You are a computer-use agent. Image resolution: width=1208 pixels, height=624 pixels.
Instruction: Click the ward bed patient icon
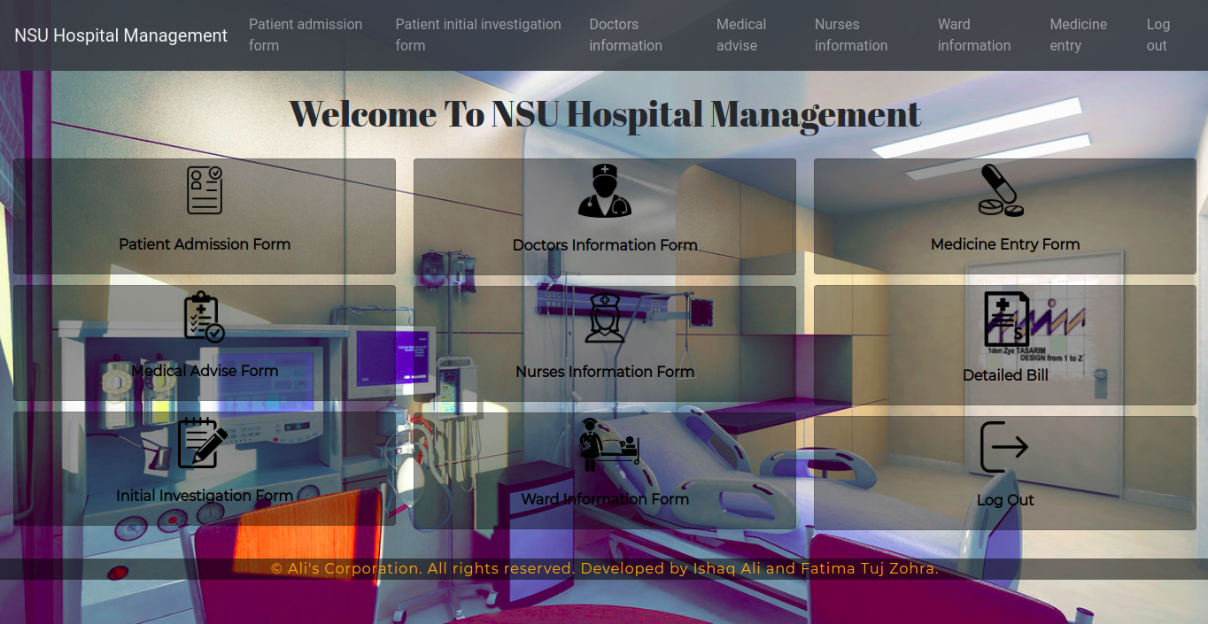click(x=608, y=444)
